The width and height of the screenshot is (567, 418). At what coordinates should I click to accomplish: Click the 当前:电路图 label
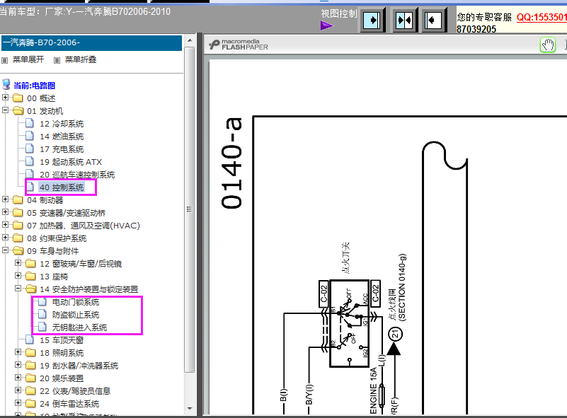[x=35, y=86]
